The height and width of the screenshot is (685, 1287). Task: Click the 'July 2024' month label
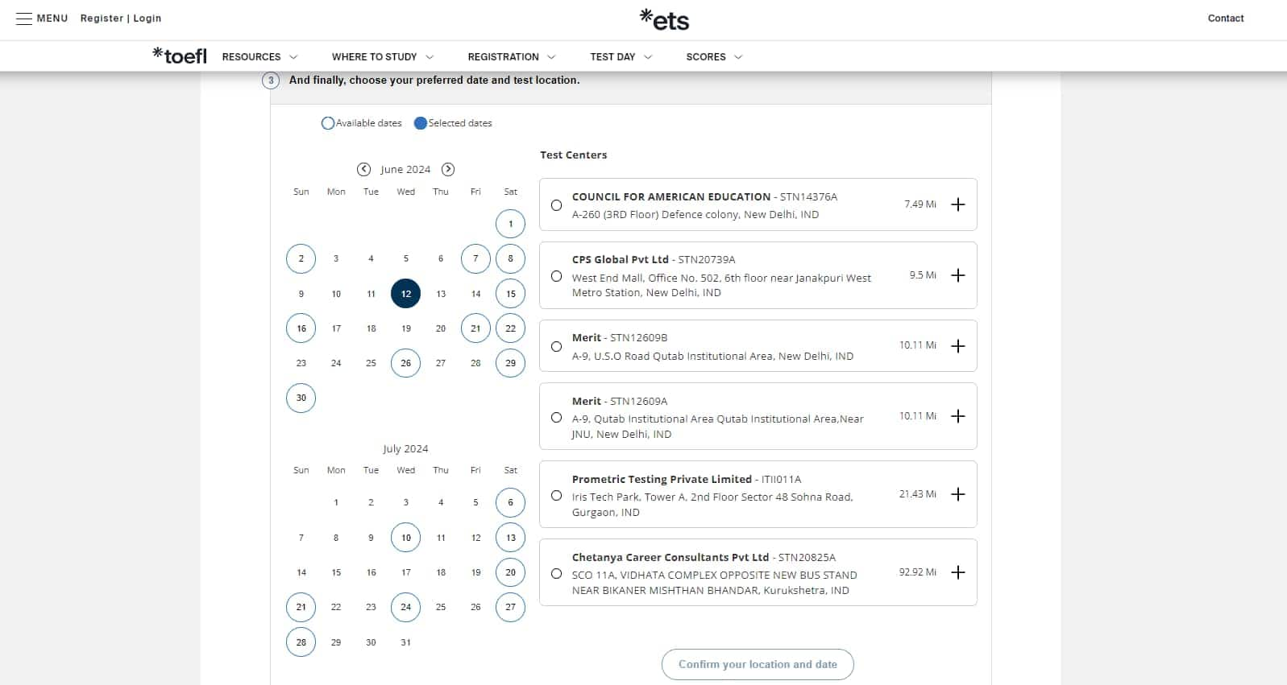click(x=405, y=448)
